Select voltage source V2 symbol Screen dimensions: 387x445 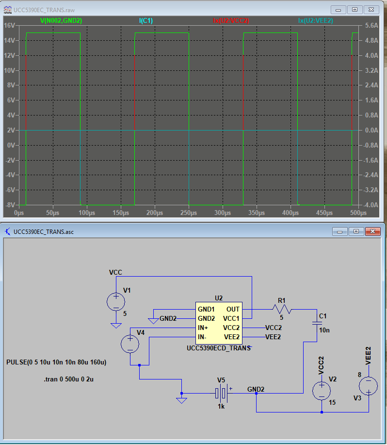click(322, 391)
